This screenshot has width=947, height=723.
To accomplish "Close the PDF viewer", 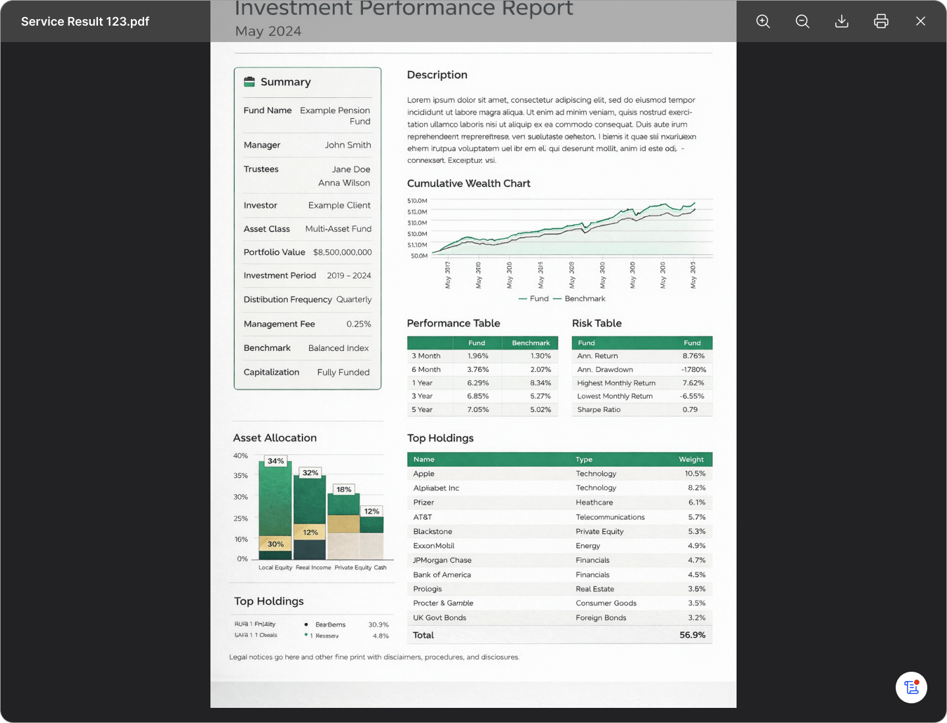I will tap(921, 21).
